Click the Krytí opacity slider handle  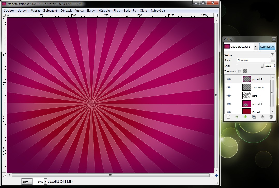pos(262,66)
